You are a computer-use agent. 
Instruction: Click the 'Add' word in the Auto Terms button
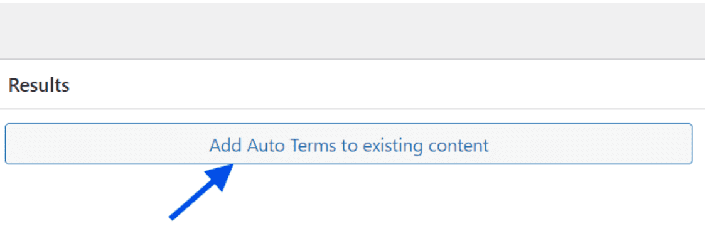(226, 146)
